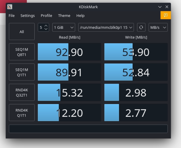Start the RND4K Q32T1 benchmark

point(22,92)
